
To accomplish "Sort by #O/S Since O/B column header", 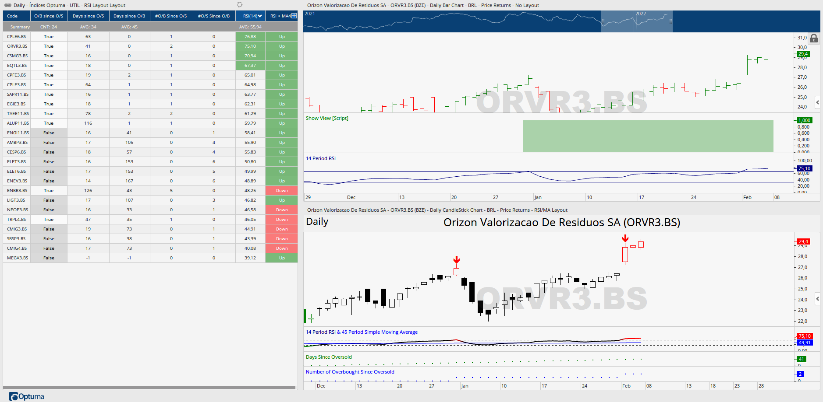I will [x=214, y=16].
